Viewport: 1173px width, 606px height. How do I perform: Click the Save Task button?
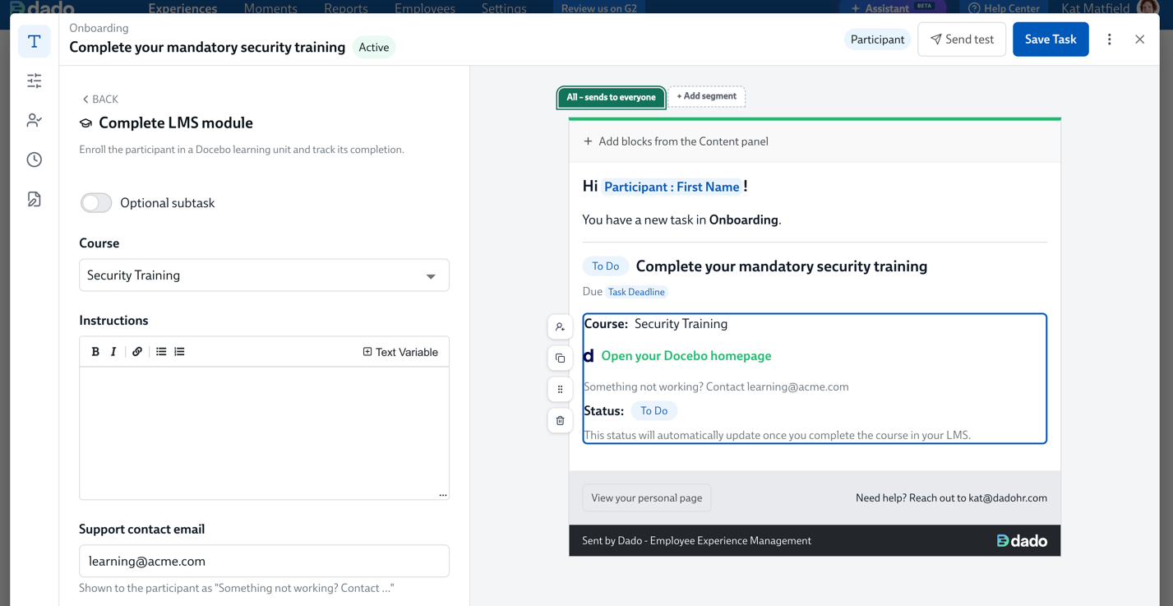(1051, 39)
